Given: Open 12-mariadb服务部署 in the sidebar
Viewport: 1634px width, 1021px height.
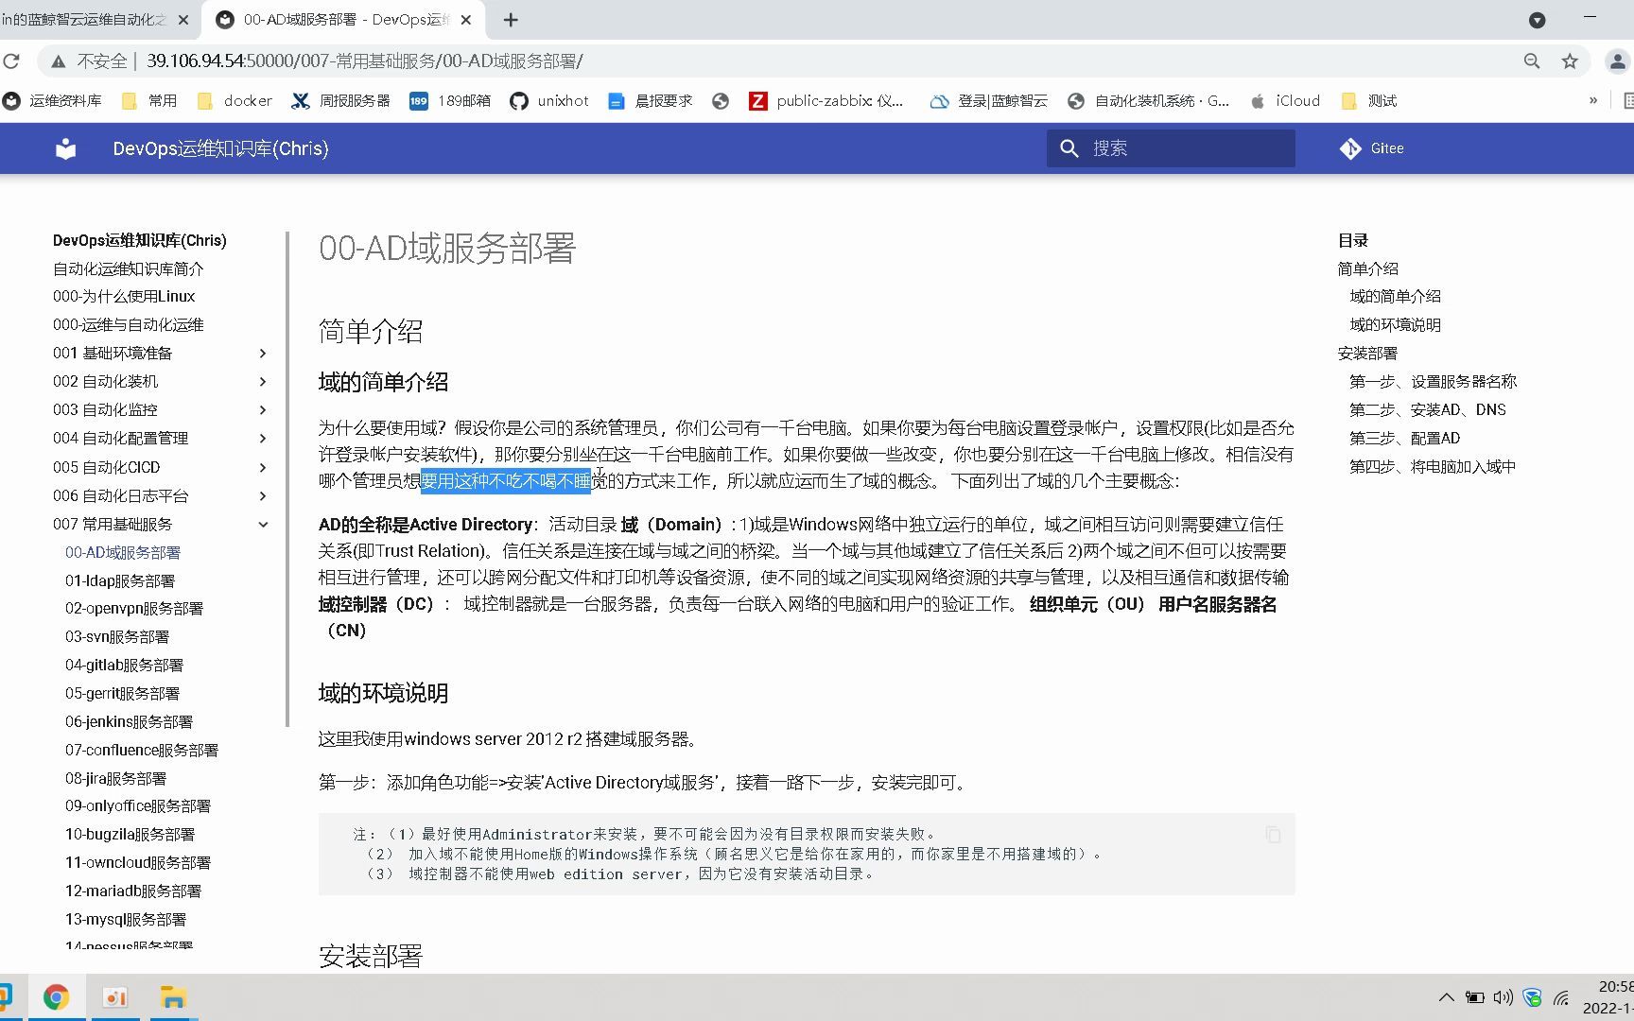Looking at the screenshot, I should click(x=133, y=891).
